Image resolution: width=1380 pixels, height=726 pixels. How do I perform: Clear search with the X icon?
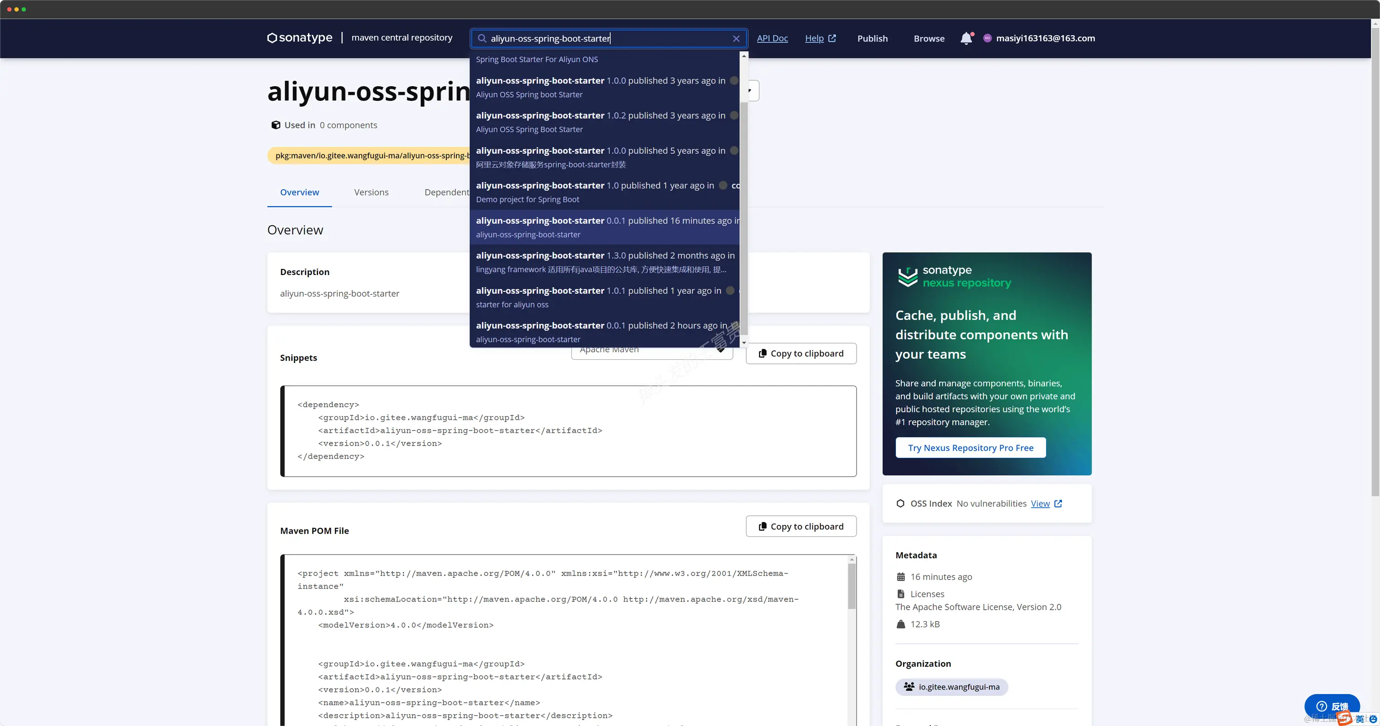(x=736, y=39)
